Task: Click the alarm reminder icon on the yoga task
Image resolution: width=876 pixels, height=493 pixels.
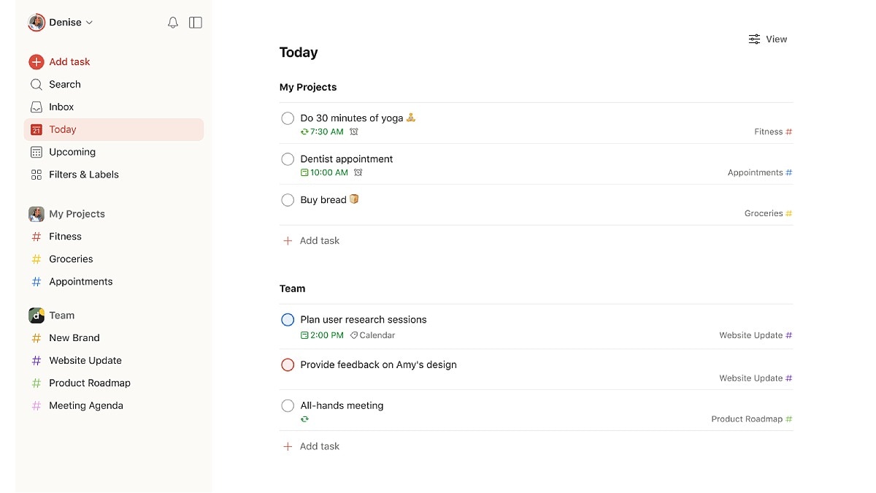Action: 354,132
